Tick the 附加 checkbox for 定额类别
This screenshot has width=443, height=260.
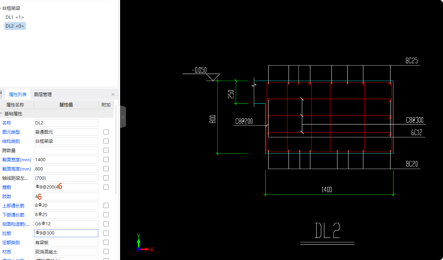[106, 242]
